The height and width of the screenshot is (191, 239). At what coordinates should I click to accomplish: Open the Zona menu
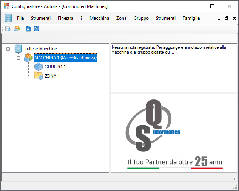click(121, 18)
